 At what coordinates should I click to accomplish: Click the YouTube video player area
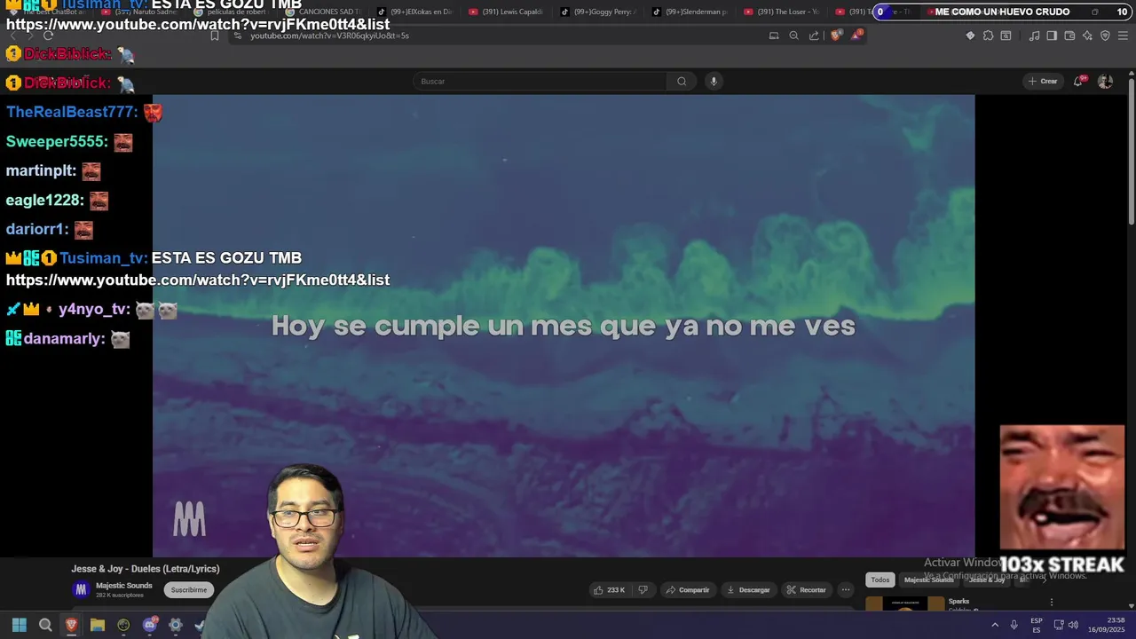click(564, 326)
